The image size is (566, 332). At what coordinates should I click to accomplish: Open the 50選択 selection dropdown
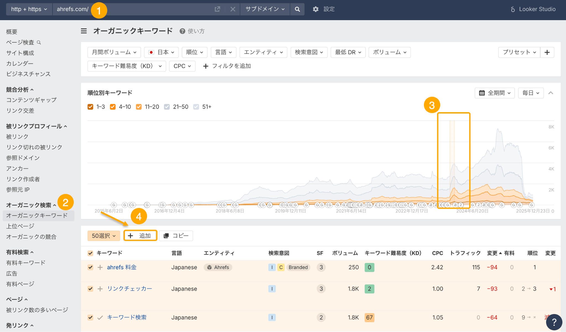(104, 236)
